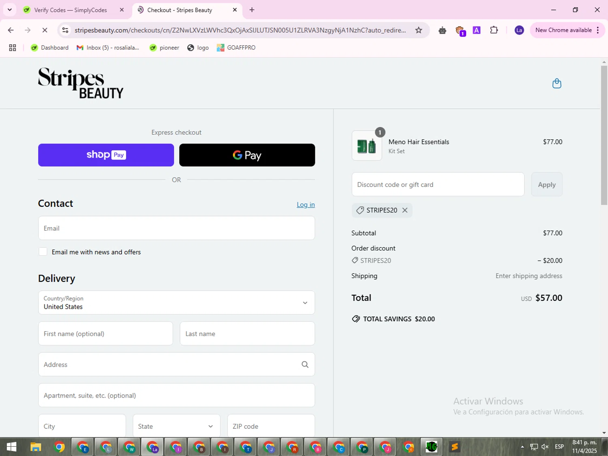Click the Apply discount button
Viewport: 608px width, 456px height.
tap(546, 184)
